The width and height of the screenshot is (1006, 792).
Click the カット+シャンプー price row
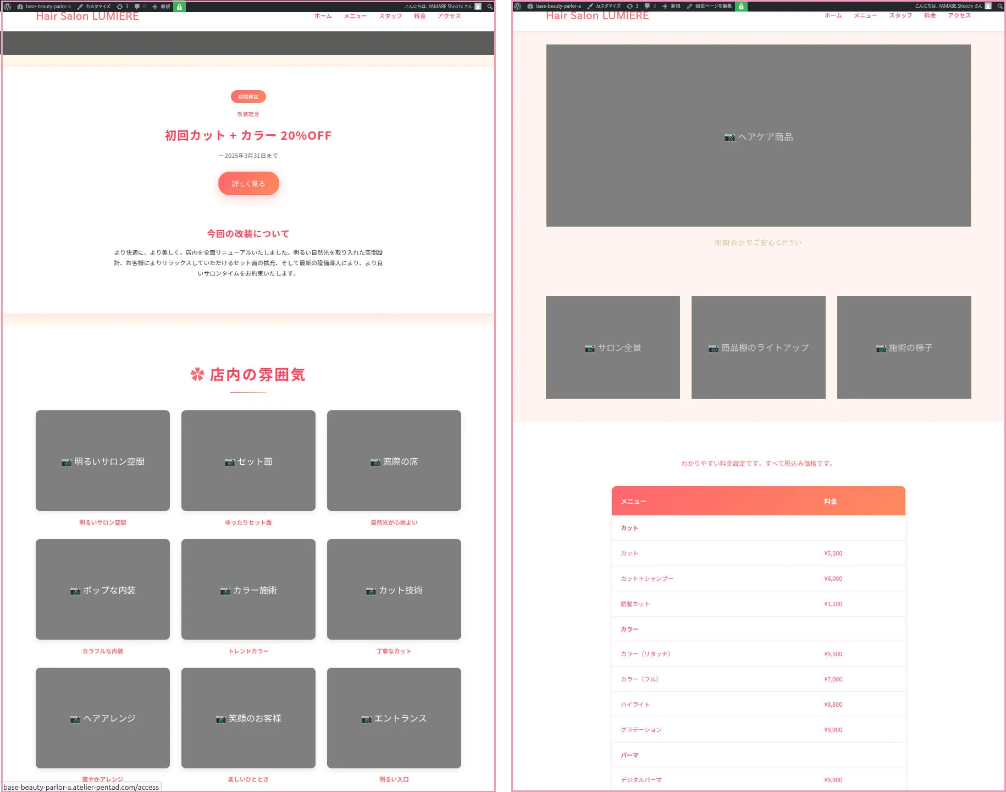[759, 578]
